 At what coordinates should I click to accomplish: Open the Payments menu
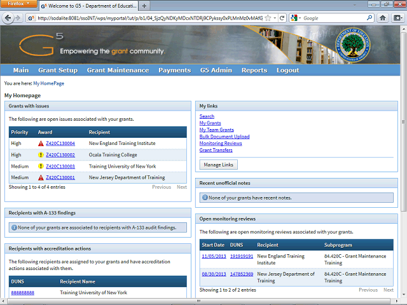[175, 71]
